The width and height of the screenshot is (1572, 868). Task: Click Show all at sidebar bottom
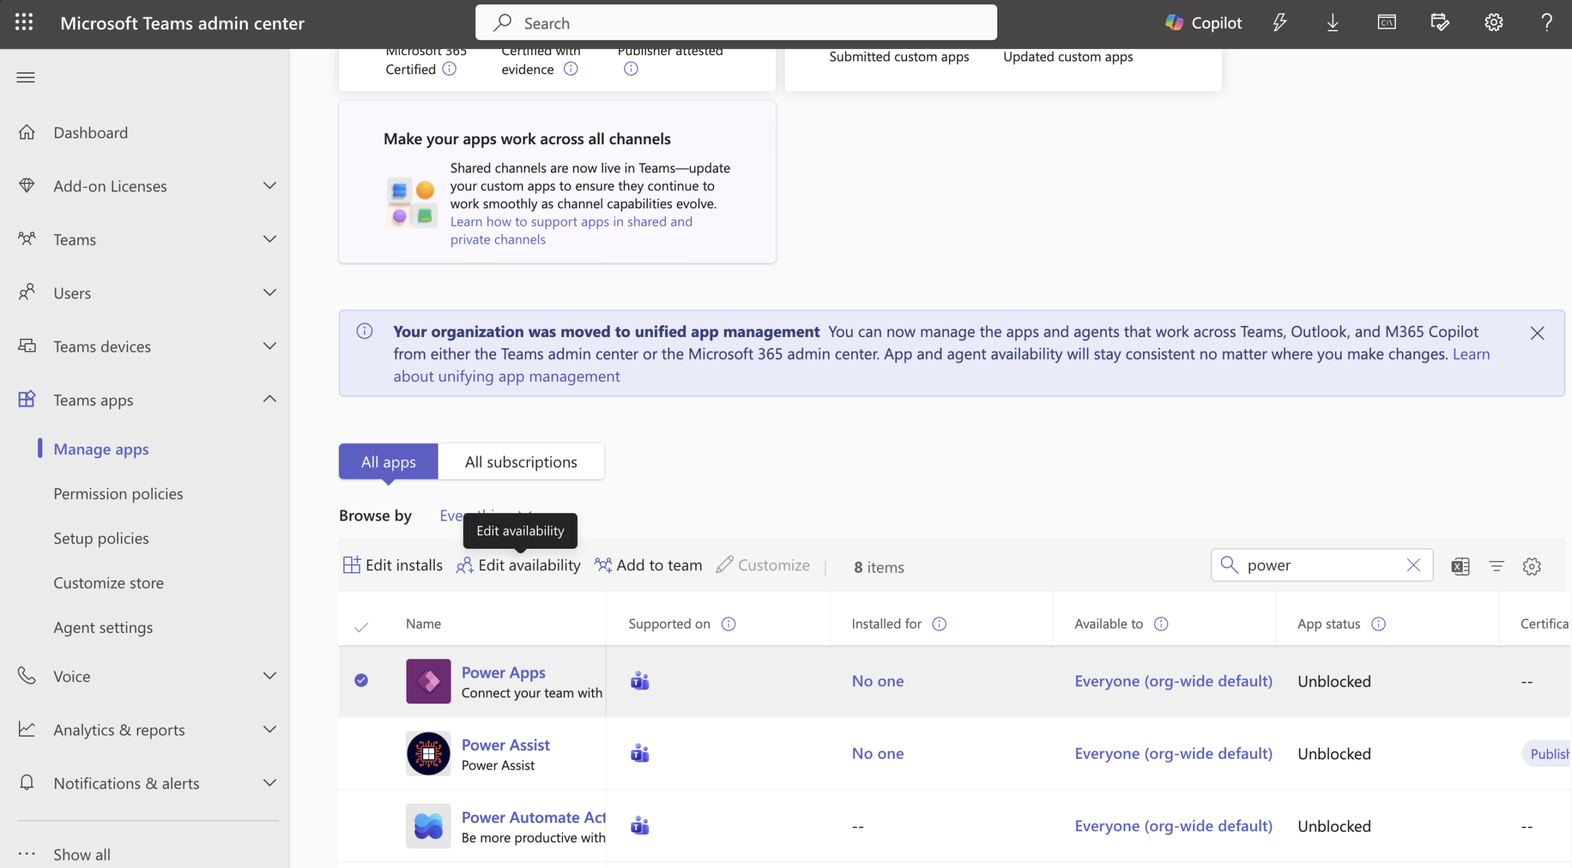82,854
